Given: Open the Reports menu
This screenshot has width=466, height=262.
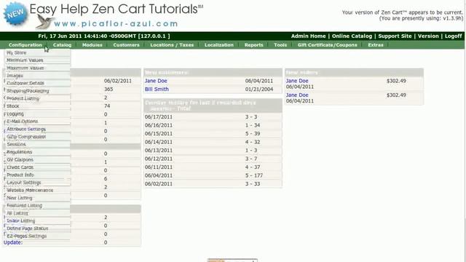Looking at the screenshot, I should tap(254, 45).
